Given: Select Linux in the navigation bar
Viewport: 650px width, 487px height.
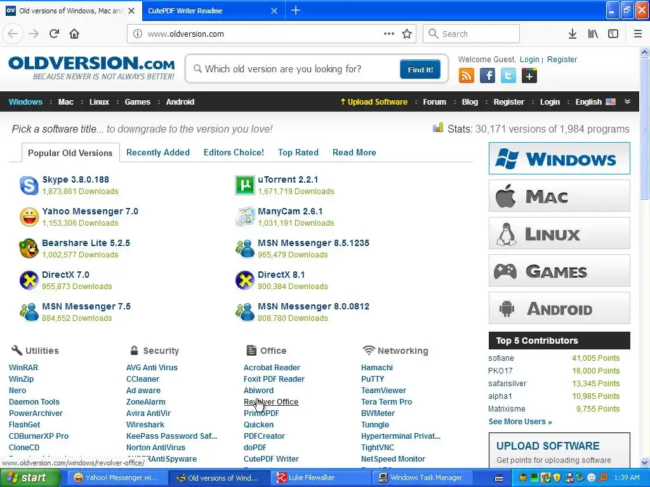Looking at the screenshot, I should point(99,102).
